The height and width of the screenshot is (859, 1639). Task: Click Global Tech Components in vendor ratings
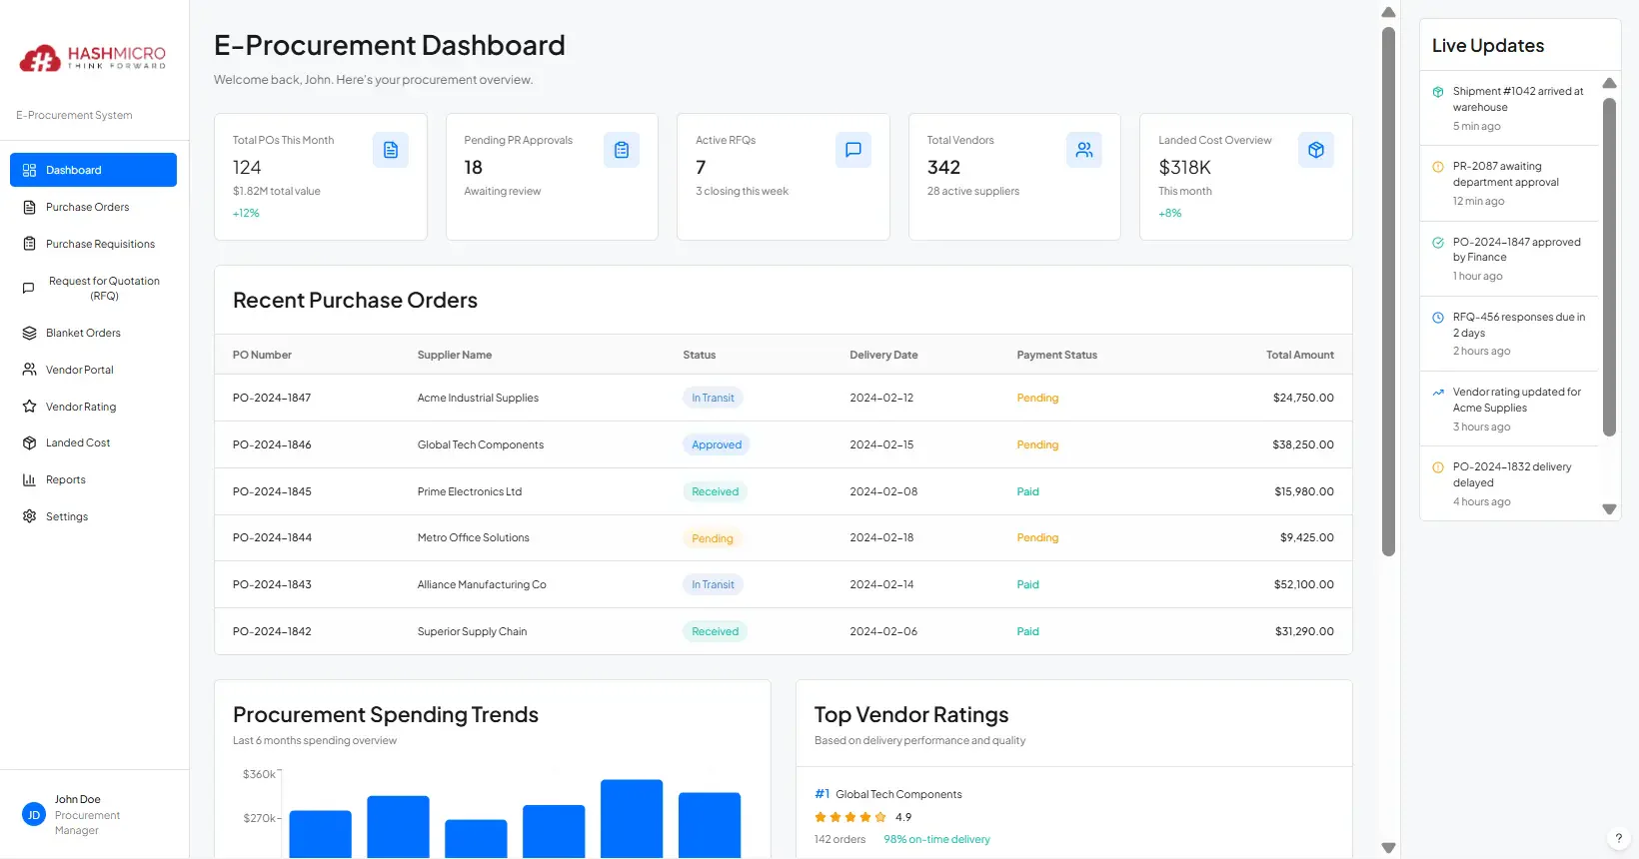[x=898, y=794]
